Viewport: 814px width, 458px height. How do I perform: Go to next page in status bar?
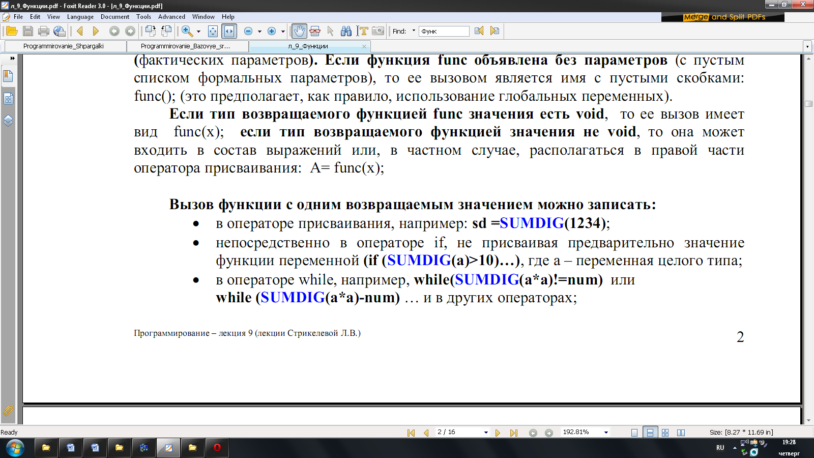(x=498, y=433)
